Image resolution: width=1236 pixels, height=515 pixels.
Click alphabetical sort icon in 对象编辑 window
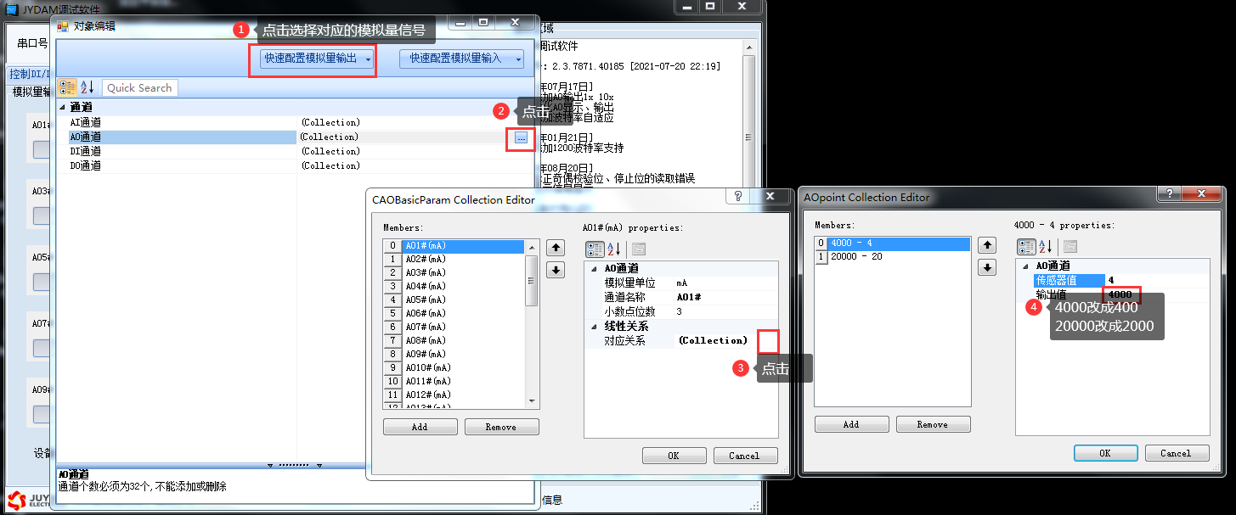tap(87, 87)
